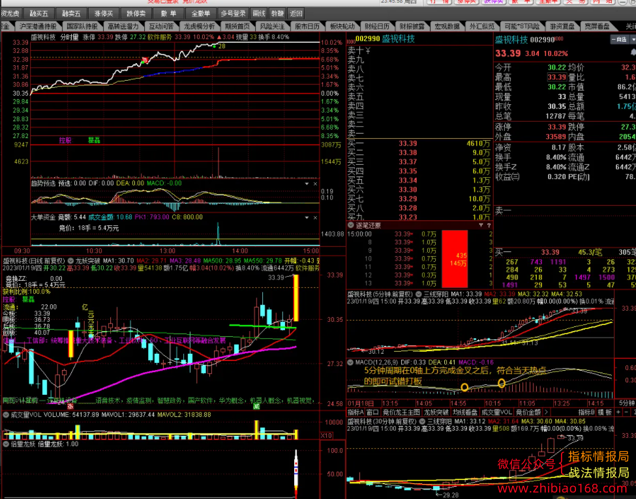
Task: Click the 自选 add-to-watchlist button
Action: tap(620, 39)
